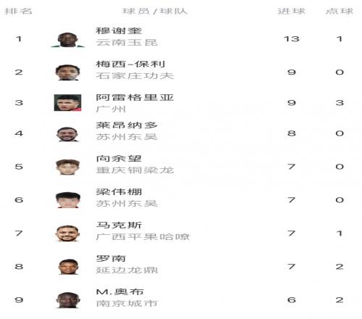The image size is (362, 319).
Task: Open 莱昂纳多 player avatar
Action: [67, 134]
